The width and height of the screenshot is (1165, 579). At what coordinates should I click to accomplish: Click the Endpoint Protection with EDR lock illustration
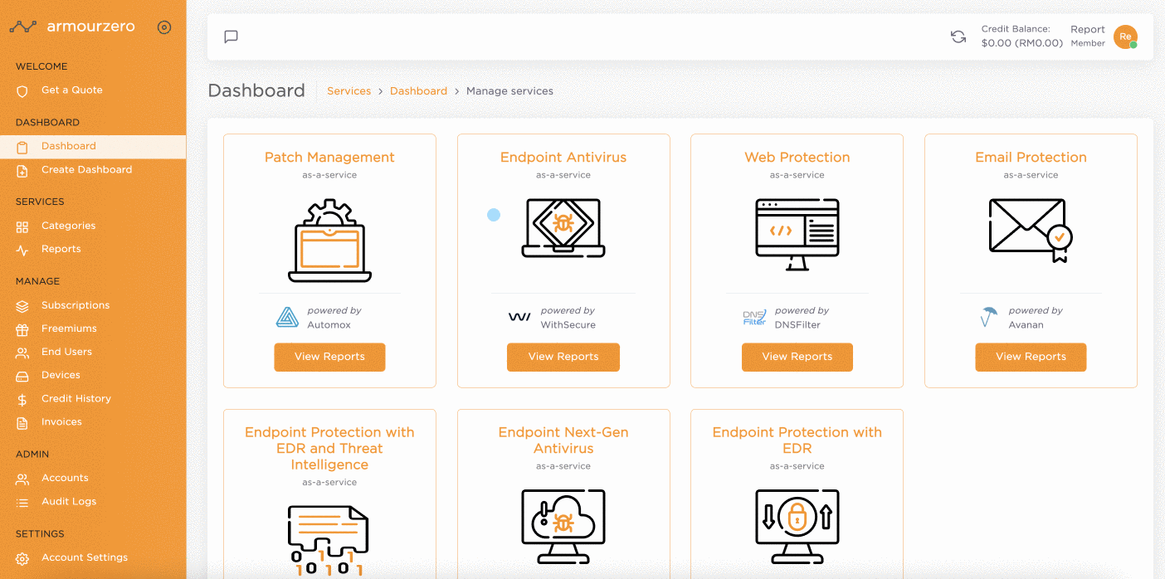(x=797, y=526)
